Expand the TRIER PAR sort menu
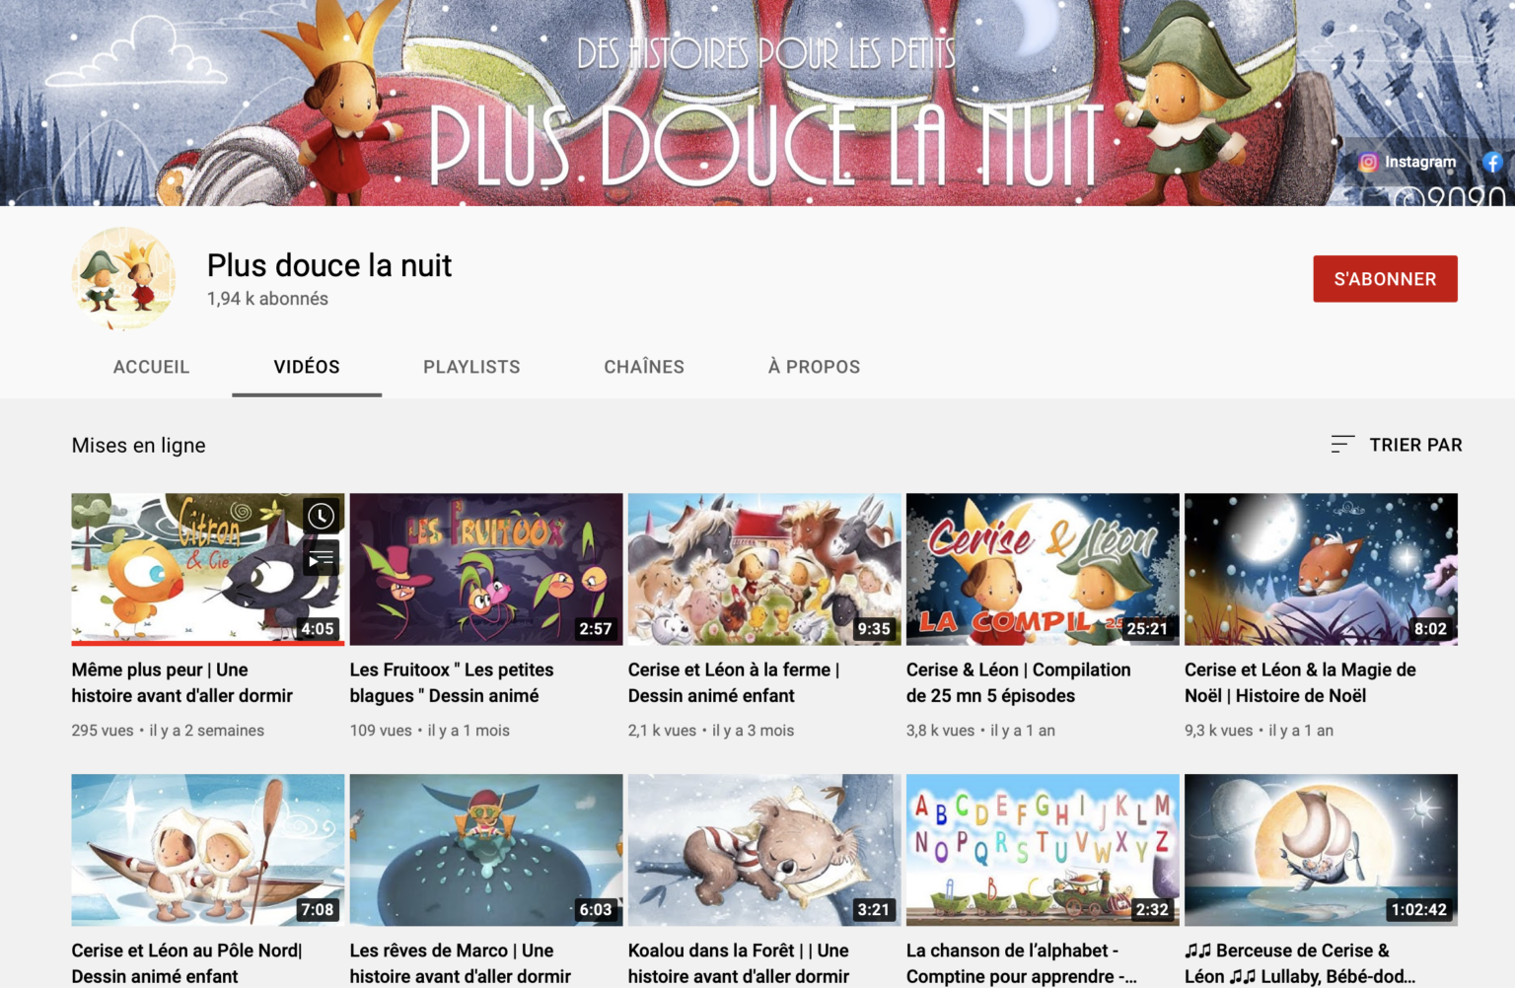Screen dimensions: 1515x988 point(1414,445)
